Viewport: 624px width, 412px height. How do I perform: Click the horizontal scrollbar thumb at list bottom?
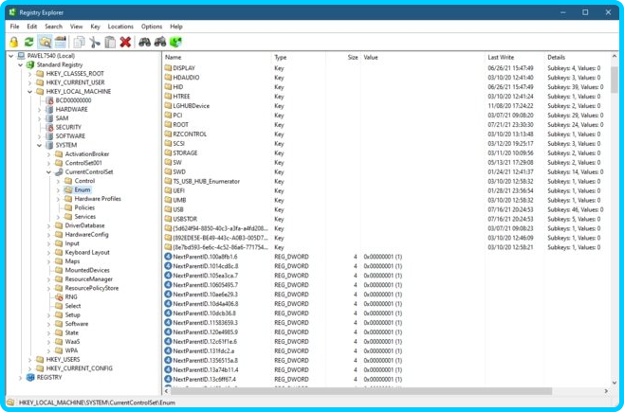(361, 391)
